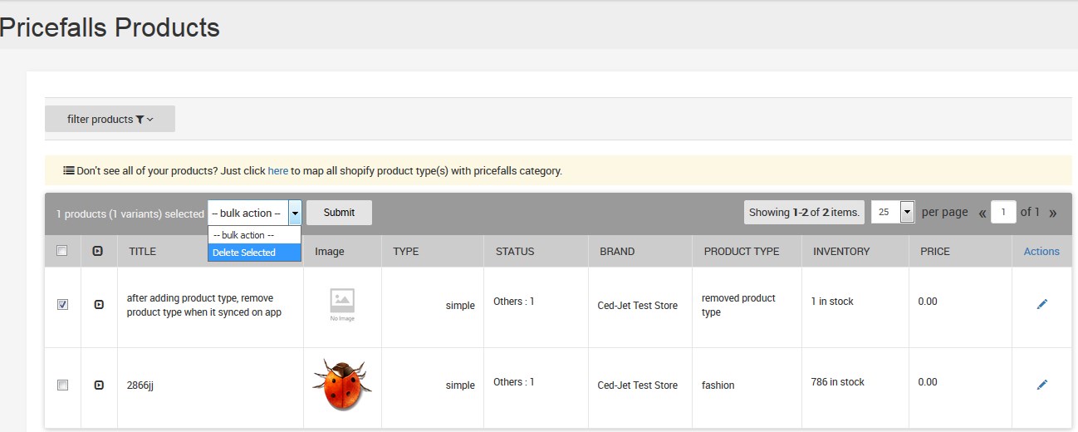Click edit pencil icon for first product
The image size is (1078, 432).
[x=1041, y=304]
